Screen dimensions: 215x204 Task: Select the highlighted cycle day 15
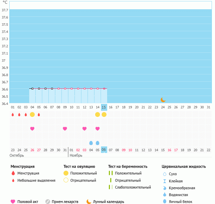[x=104, y=107]
